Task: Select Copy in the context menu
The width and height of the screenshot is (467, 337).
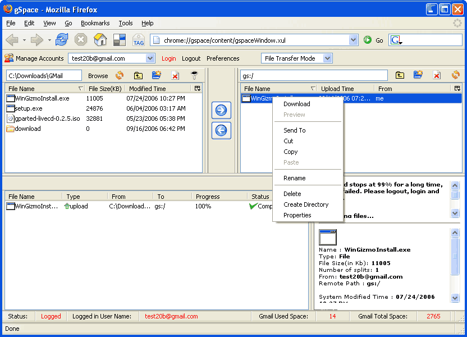Action: [308, 152]
